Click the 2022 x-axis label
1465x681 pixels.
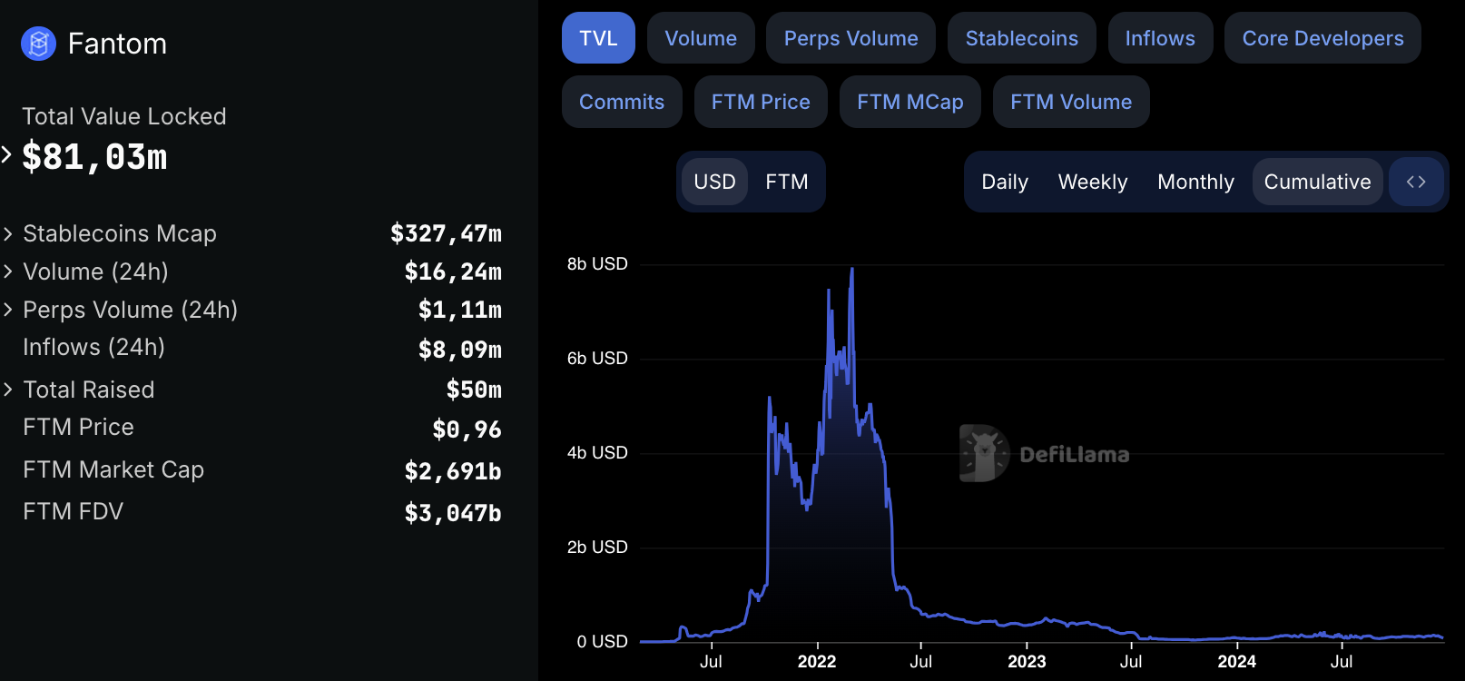point(817,662)
